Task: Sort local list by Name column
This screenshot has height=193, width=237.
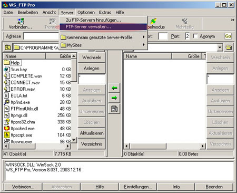Action: (x=24, y=56)
